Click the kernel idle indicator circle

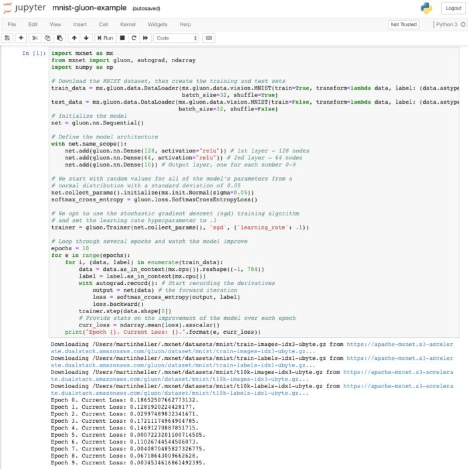pyautogui.click(x=463, y=25)
